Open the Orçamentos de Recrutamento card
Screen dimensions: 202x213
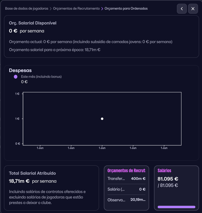[x=126, y=188]
